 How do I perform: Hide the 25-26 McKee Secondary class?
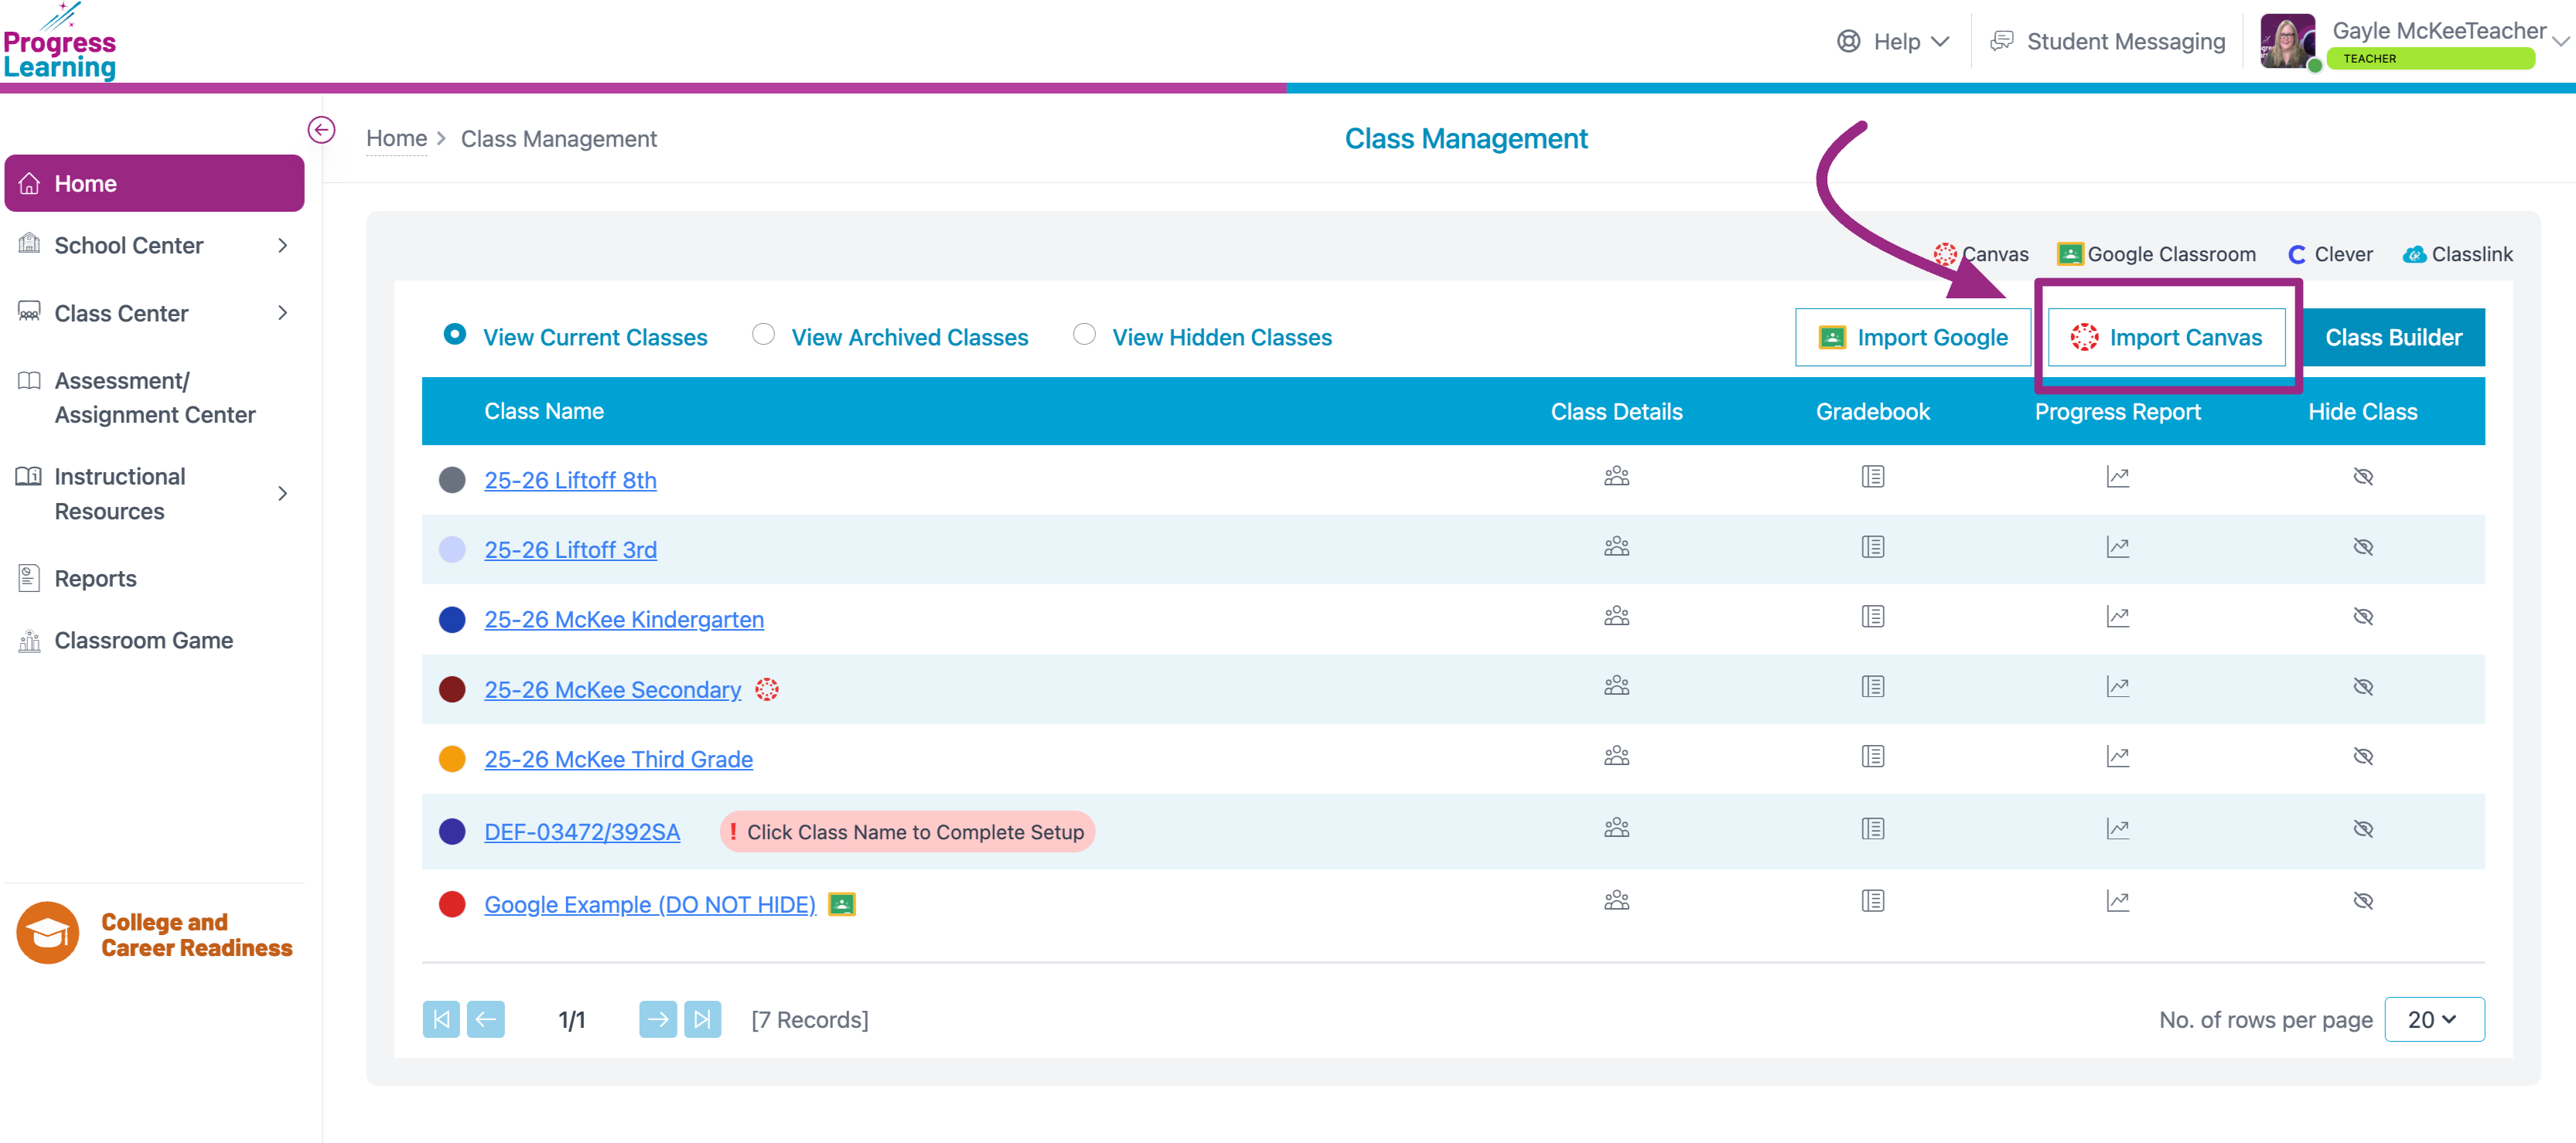(2362, 686)
